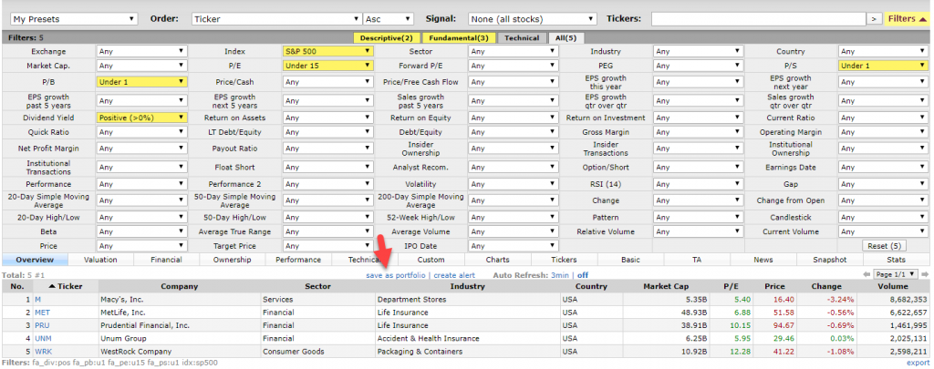Go to previous page arrow icon
This screenshot has height=369, width=934.
tap(867, 275)
